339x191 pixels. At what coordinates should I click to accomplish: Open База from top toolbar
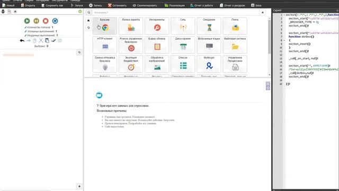pyautogui.click(x=256, y=5)
